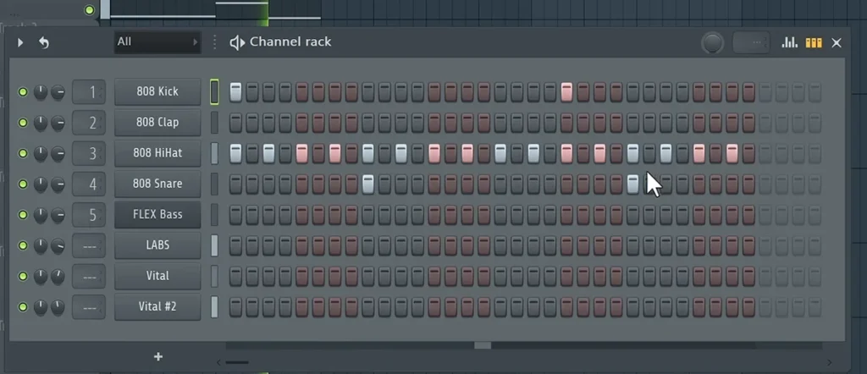This screenshot has height=374, width=867.
Task: Open the 808 Snare channel button
Action: 157,184
